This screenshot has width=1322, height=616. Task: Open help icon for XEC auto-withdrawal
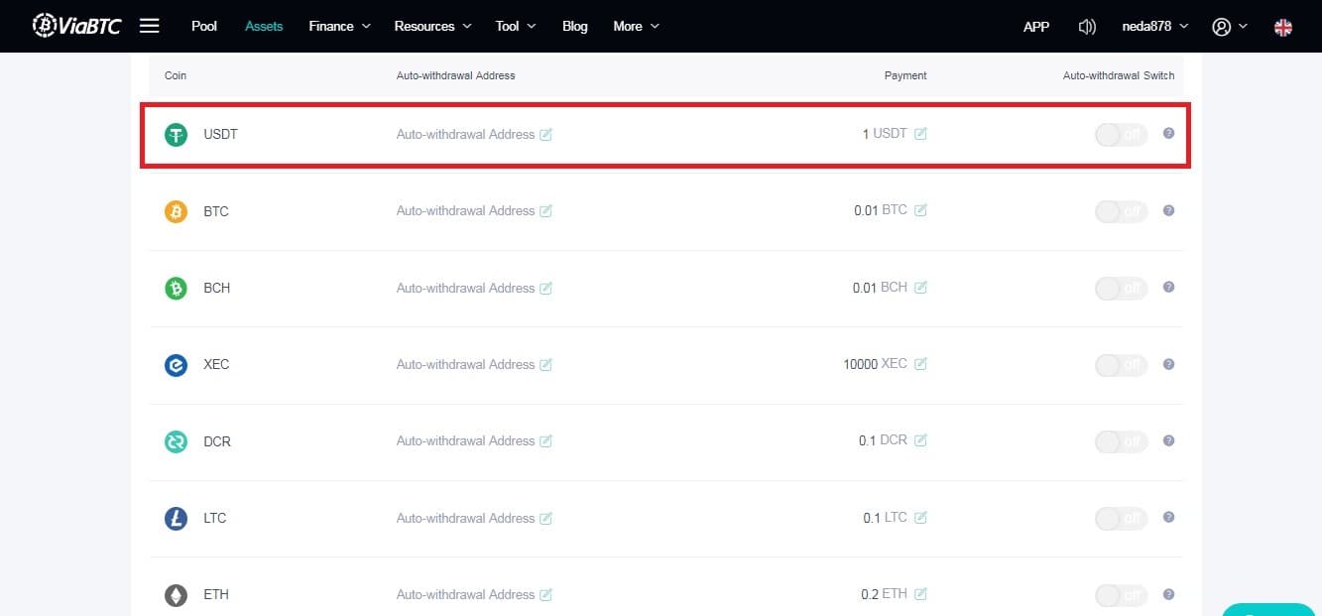[x=1168, y=364]
